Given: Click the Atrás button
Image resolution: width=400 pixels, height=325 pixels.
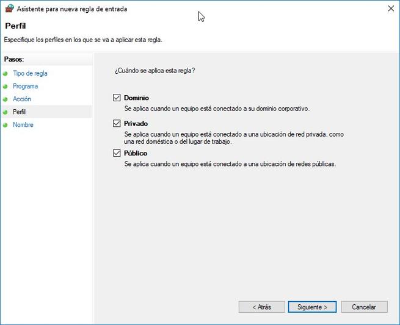Looking at the screenshot, I should [262, 307].
